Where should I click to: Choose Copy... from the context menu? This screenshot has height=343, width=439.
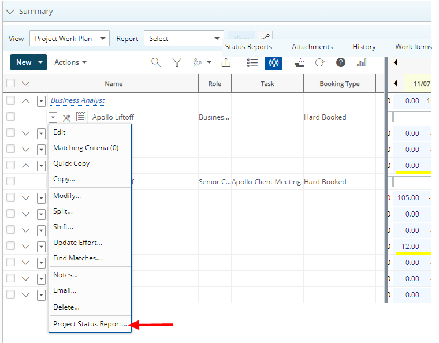pos(64,179)
